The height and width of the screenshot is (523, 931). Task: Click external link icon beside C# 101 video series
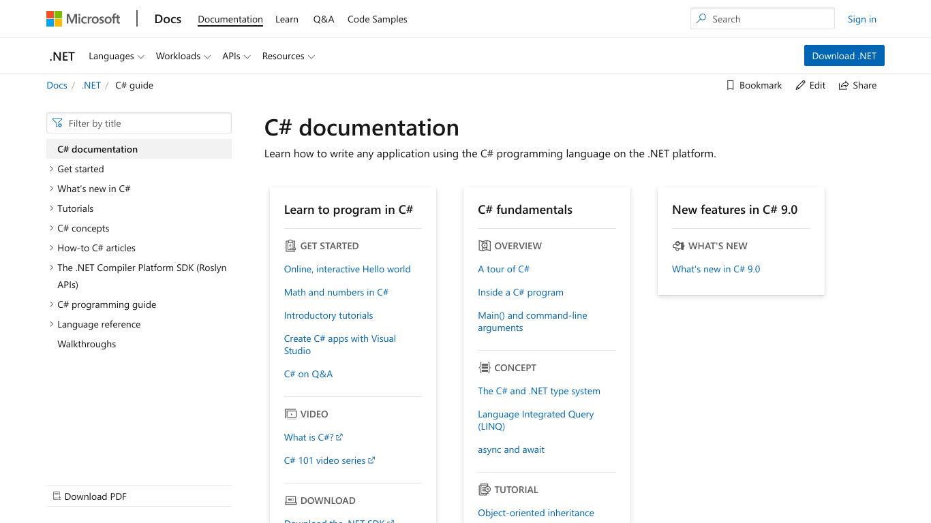[371, 460]
